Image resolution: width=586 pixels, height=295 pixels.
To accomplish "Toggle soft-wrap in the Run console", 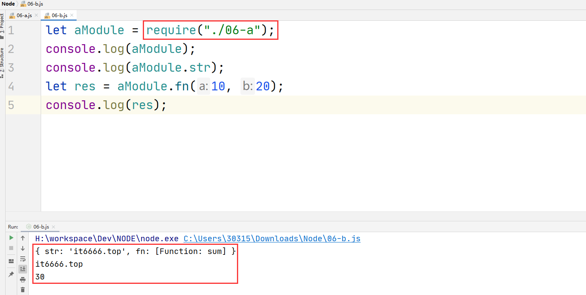I will coord(23,259).
